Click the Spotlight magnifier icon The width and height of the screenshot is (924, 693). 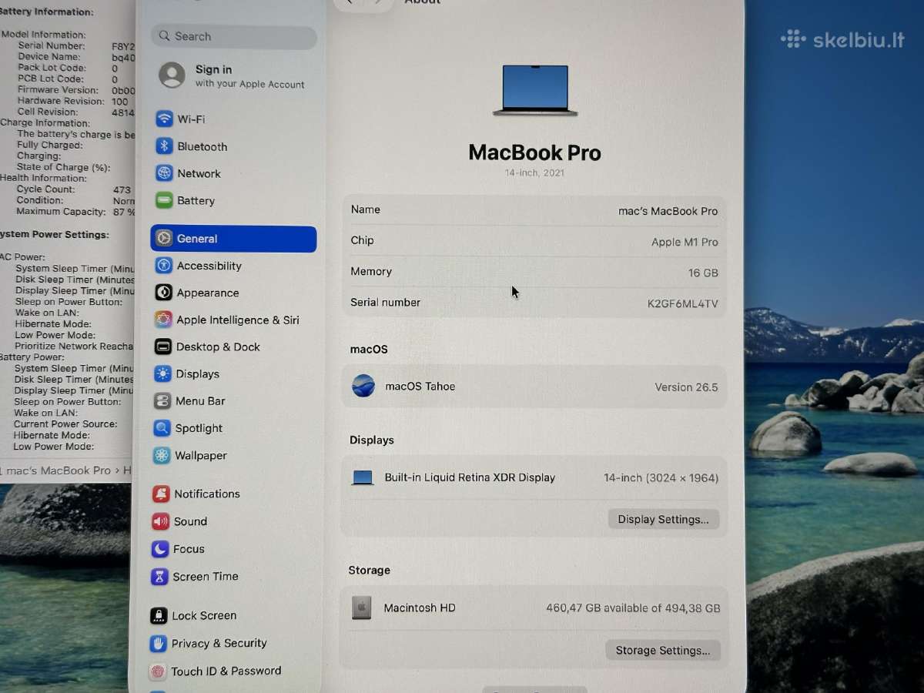pos(162,428)
